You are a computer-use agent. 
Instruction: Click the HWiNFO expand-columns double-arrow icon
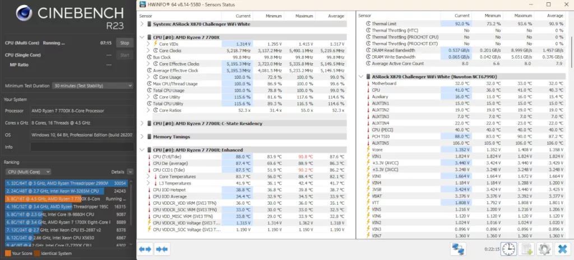coord(145,249)
